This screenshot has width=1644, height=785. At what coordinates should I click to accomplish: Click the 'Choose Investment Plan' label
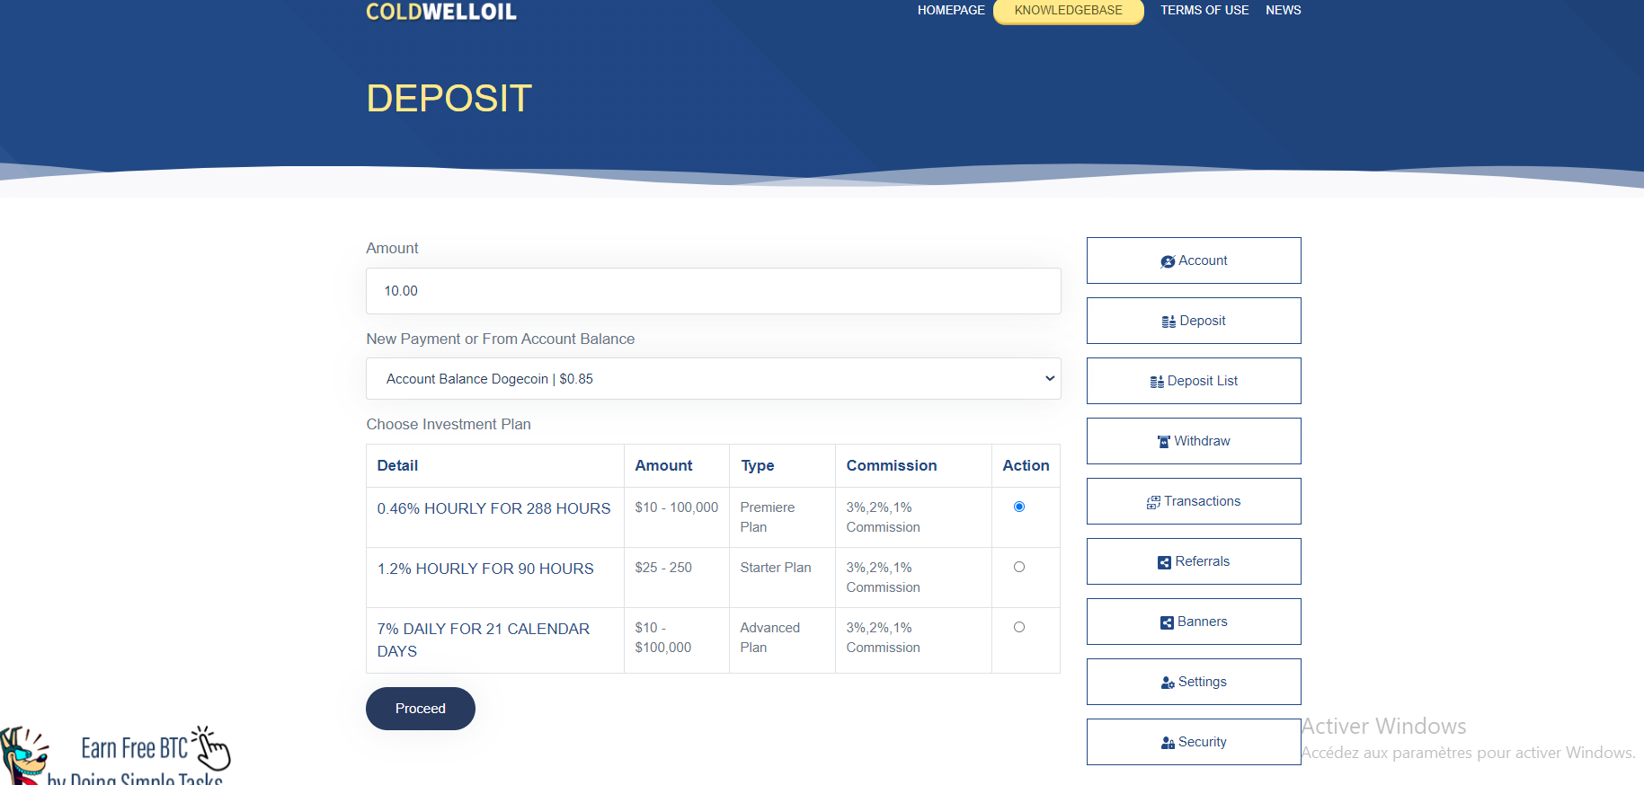click(x=449, y=424)
